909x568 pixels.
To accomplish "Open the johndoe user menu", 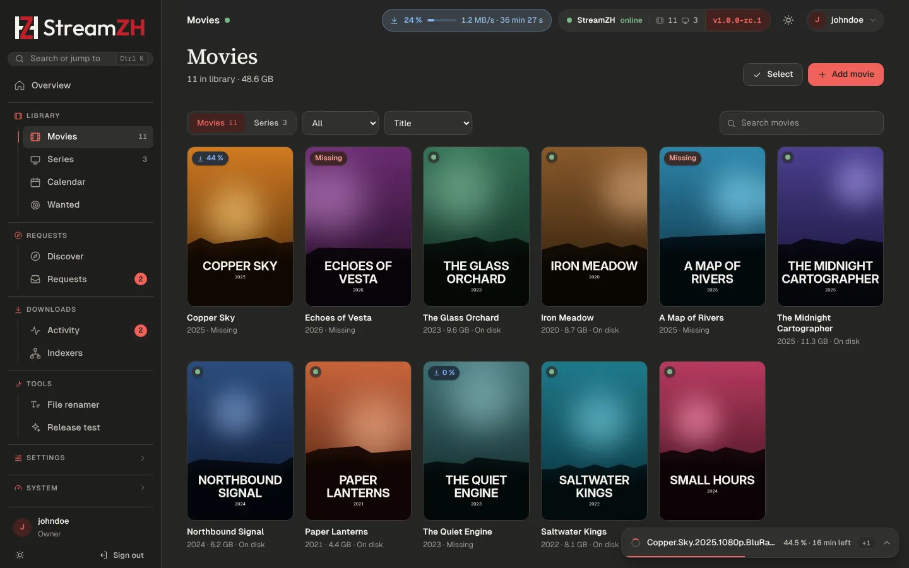I will [x=845, y=20].
